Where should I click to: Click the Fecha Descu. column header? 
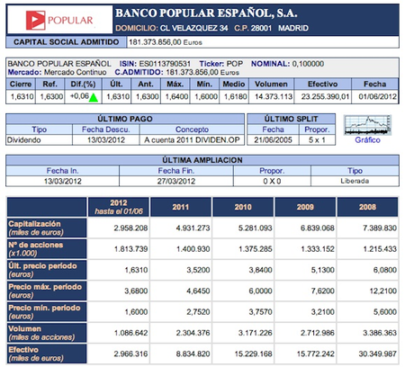coord(106,130)
